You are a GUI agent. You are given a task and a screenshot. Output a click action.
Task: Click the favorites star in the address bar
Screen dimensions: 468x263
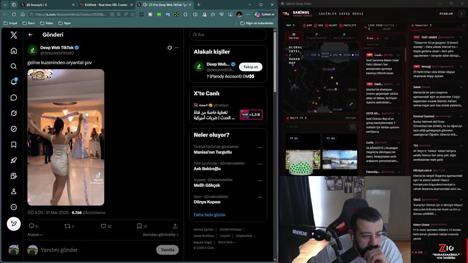tap(133, 14)
